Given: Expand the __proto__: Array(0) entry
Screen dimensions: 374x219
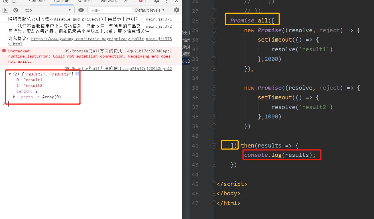Looking at the screenshot, I should tap(14, 97).
